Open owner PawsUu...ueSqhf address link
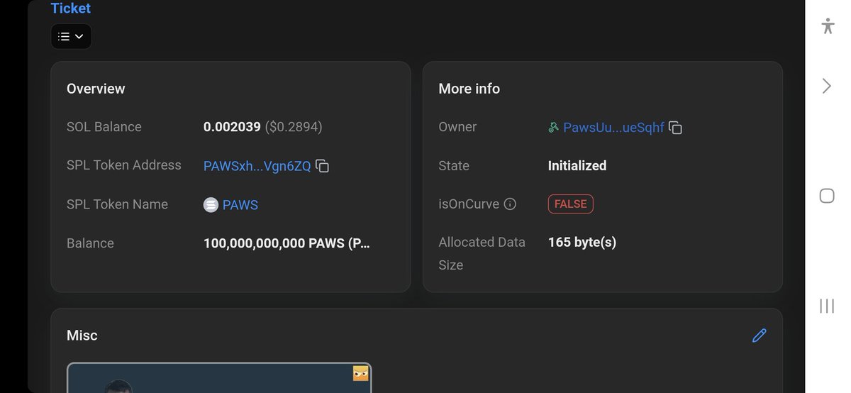The height and width of the screenshot is (393, 851). [613, 128]
